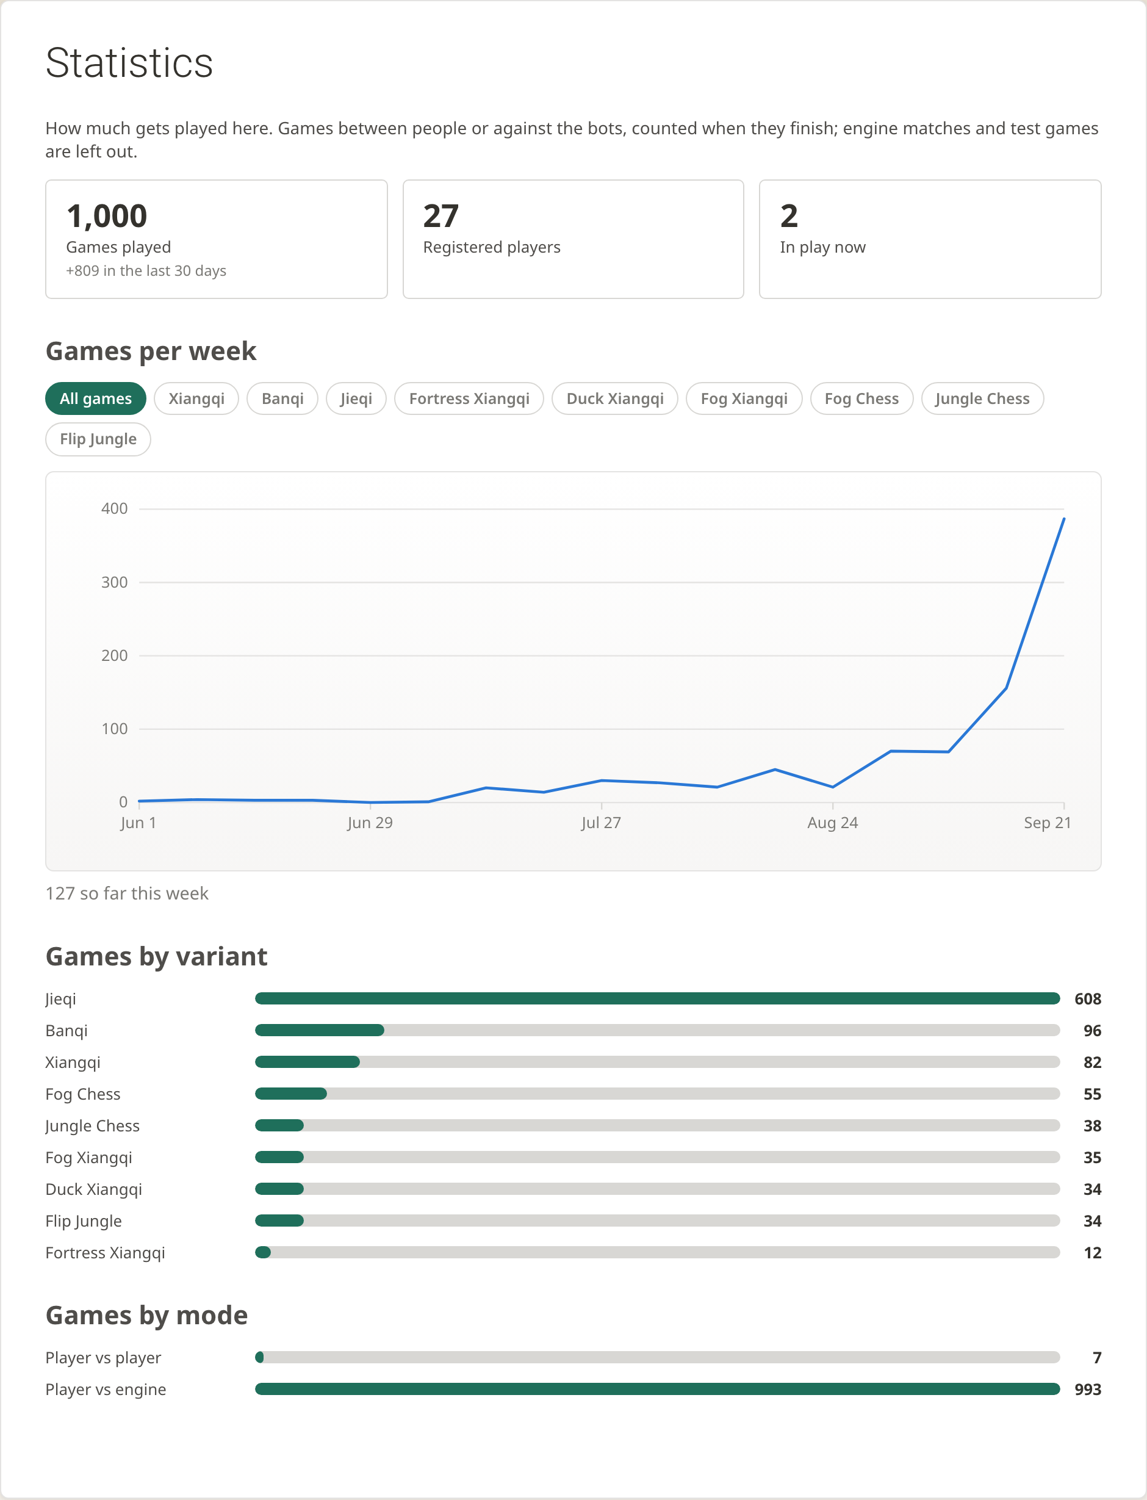This screenshot has height=1500, width=1147.
Task: Filter weekly chart by Jungle Chess
Action: click(982, 398)
